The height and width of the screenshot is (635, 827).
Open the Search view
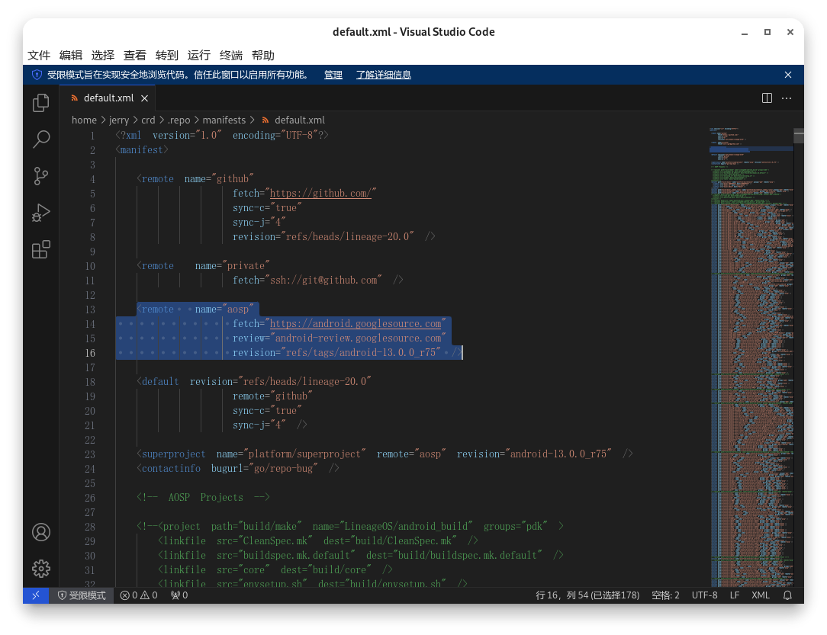[x=40, y=139]
